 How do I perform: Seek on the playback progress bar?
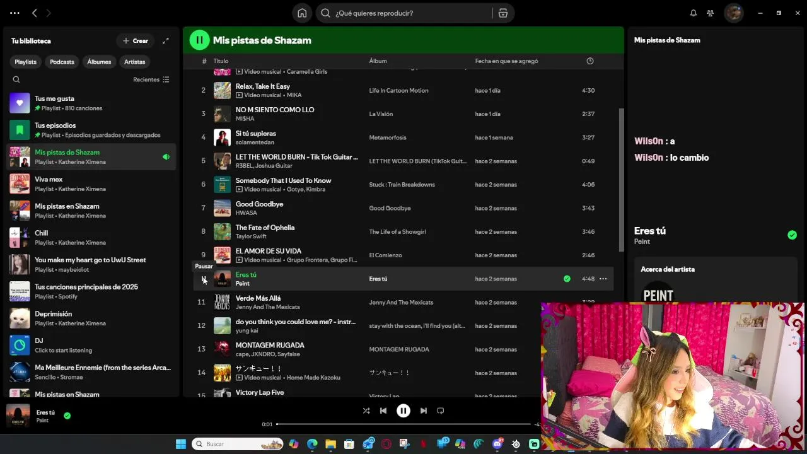click(403, 424)
